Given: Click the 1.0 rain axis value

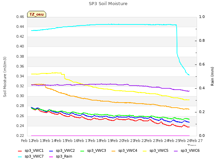Looking at the screenshot, I should click(202, 17).
